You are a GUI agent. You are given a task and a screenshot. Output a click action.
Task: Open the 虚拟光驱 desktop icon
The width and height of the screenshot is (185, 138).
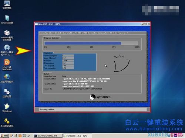[7, 93]
